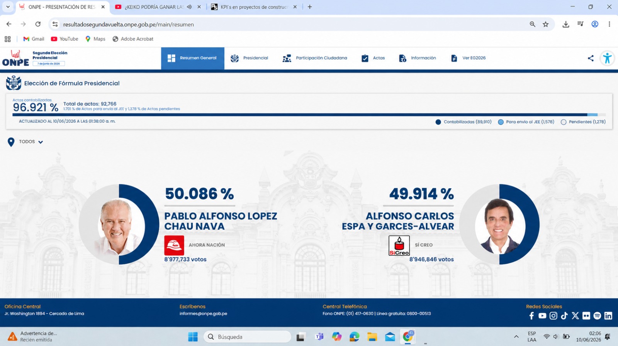This screenshot has width=618, height=346.
Task: Open Participación Ciudadana section
Action: tap(315, 58)
